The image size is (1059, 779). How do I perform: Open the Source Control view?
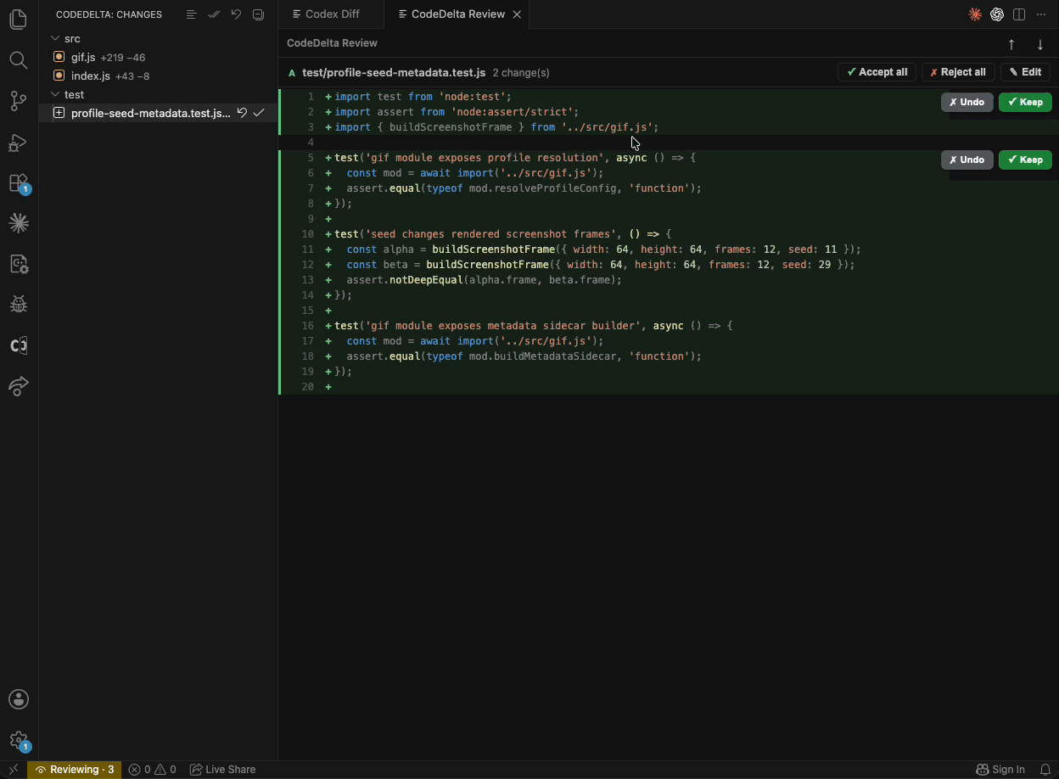pos(19,101)
